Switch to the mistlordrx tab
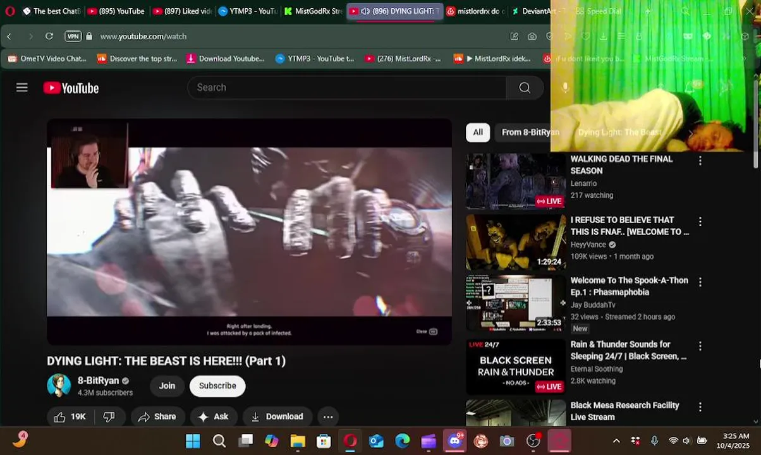This screenshot has width=761, height=455. [475, 11]
